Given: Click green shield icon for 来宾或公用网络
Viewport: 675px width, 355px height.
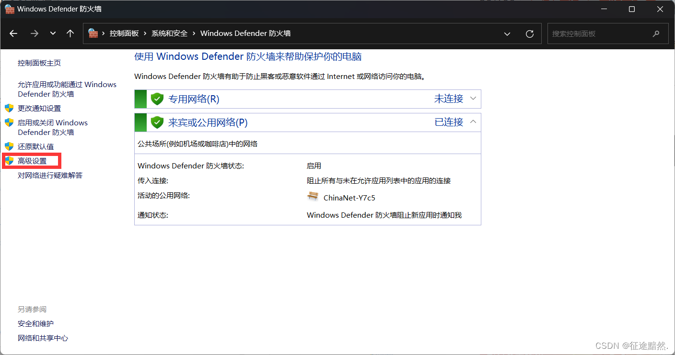Looking at the screenshot, I should pyautogui.click(x=157, y=122).
